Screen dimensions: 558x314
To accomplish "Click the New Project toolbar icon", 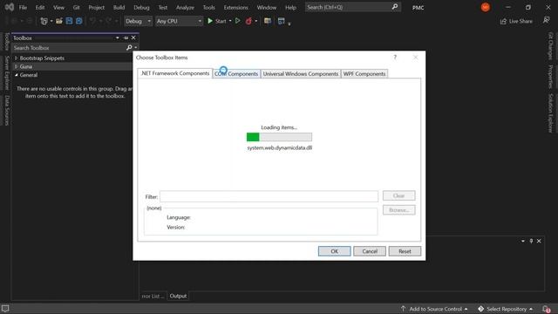I will pos(44,21).
